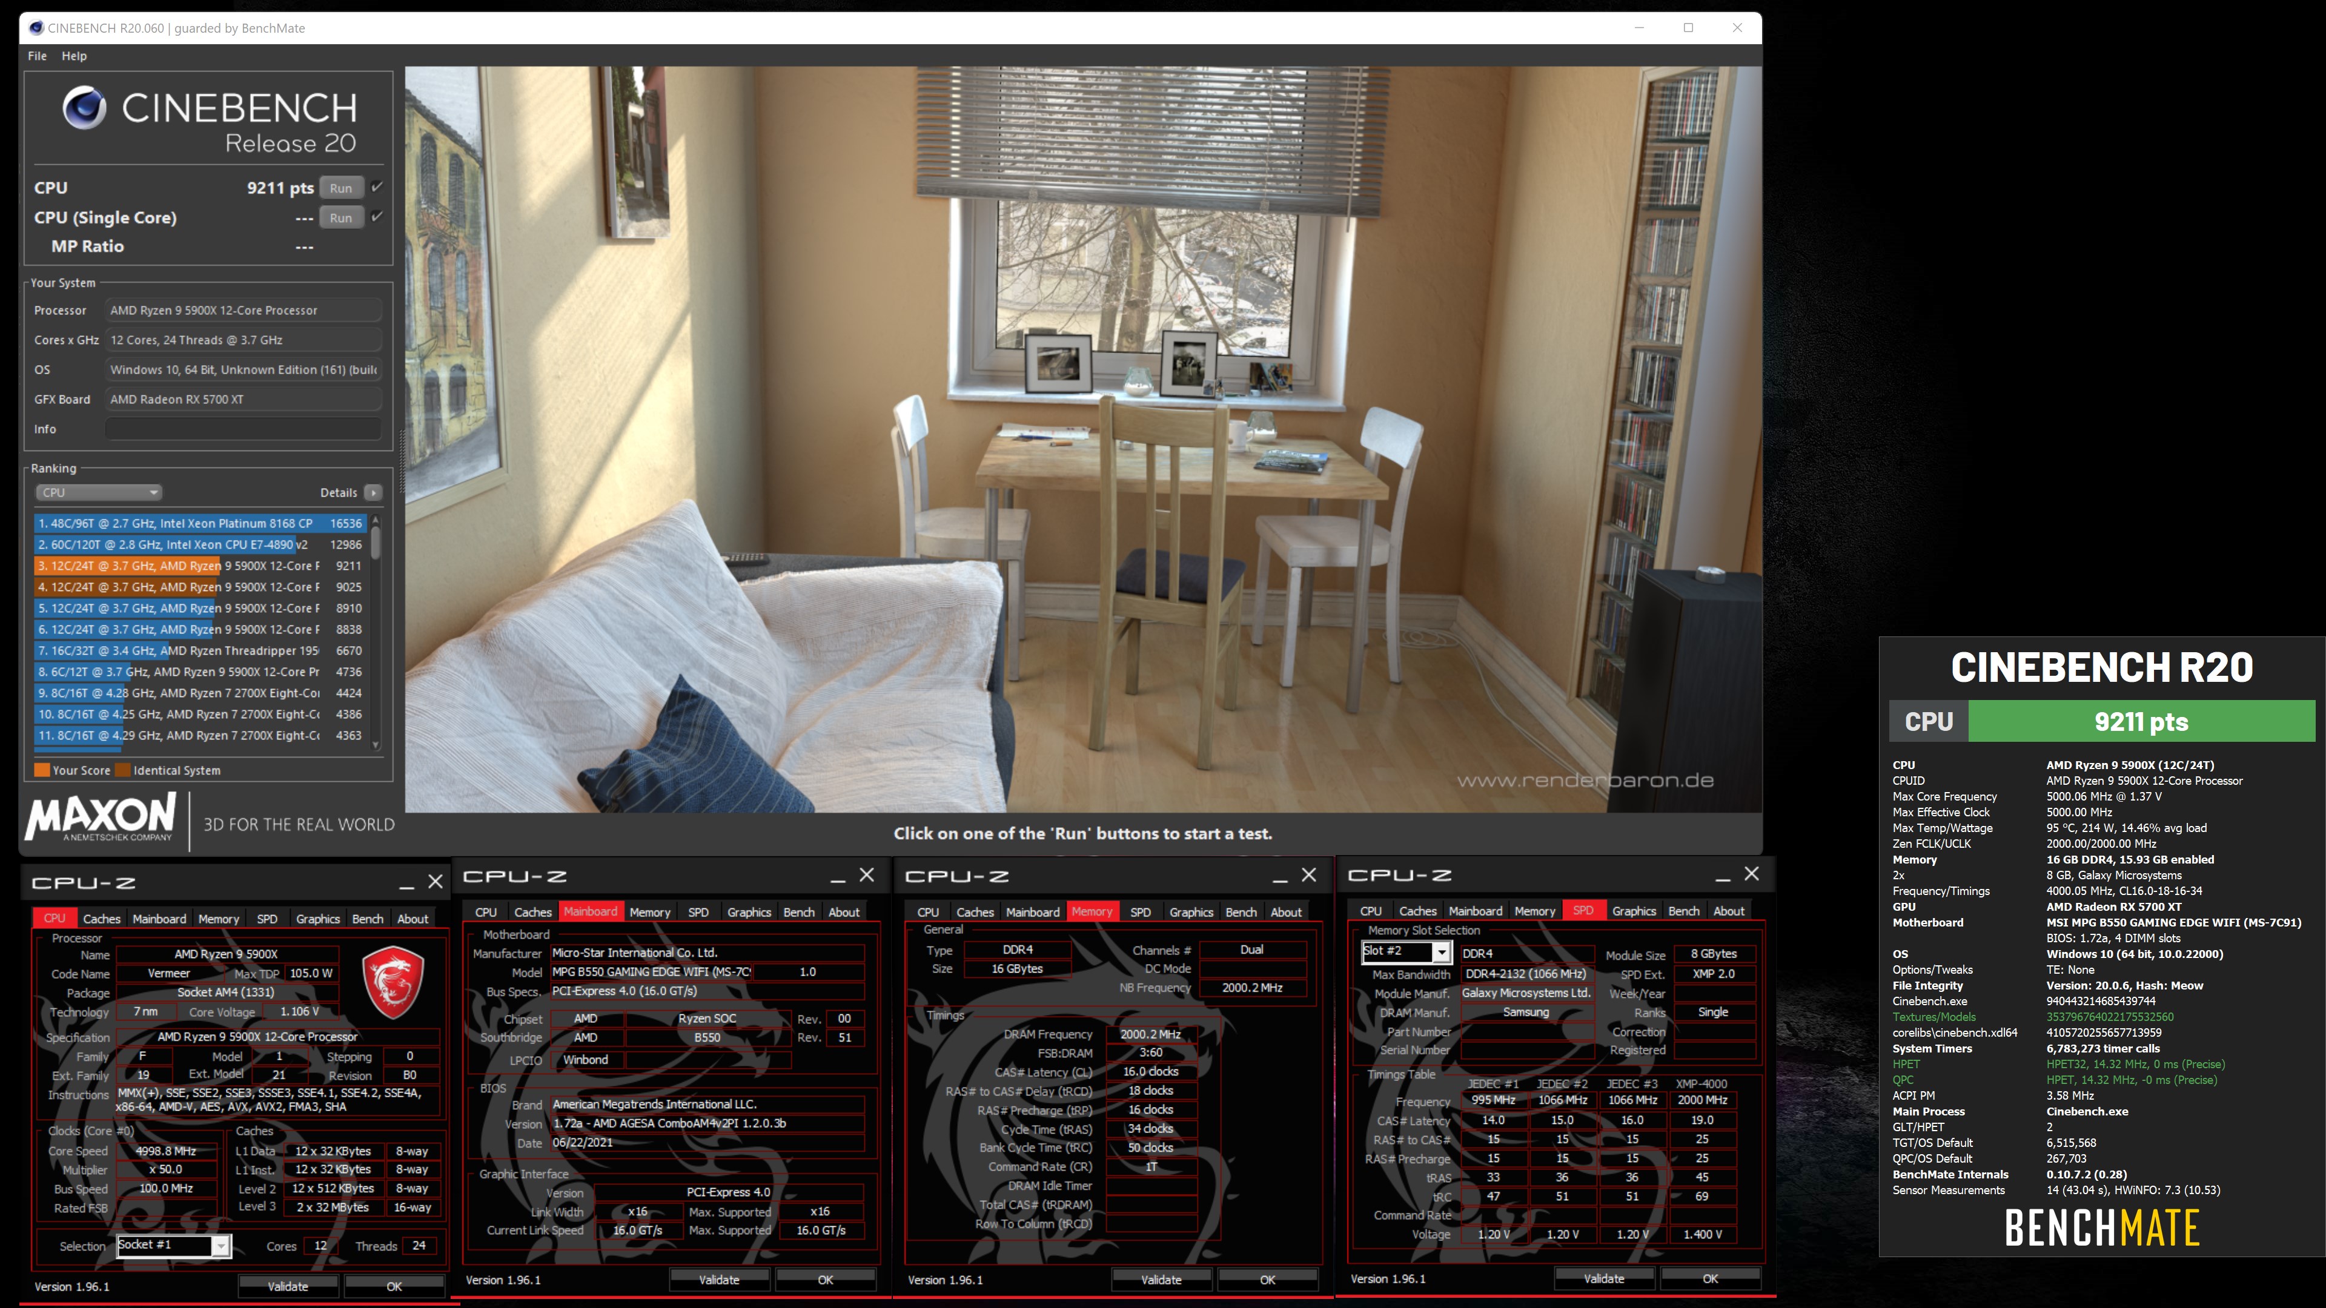Click Validate in CPU-Z Memory window
Image resolution: width=2326 pixels, height=1308 pixels.
click(1161, 1280)
